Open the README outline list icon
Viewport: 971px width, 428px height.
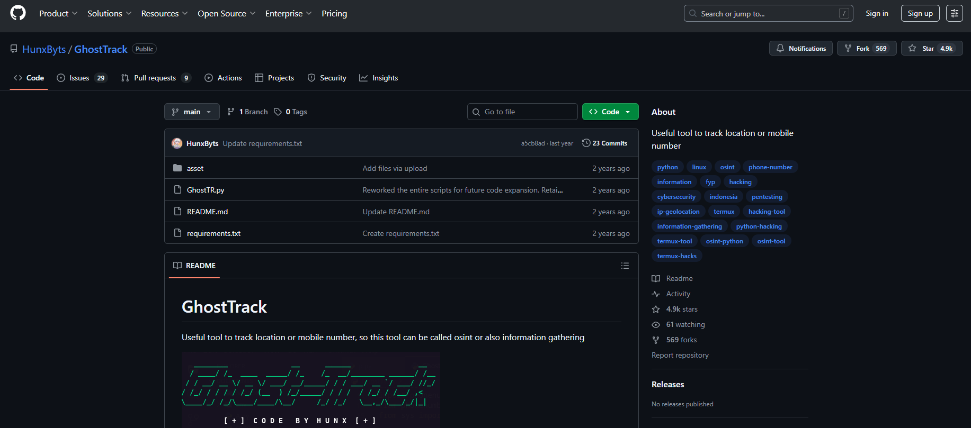[625, 266]
